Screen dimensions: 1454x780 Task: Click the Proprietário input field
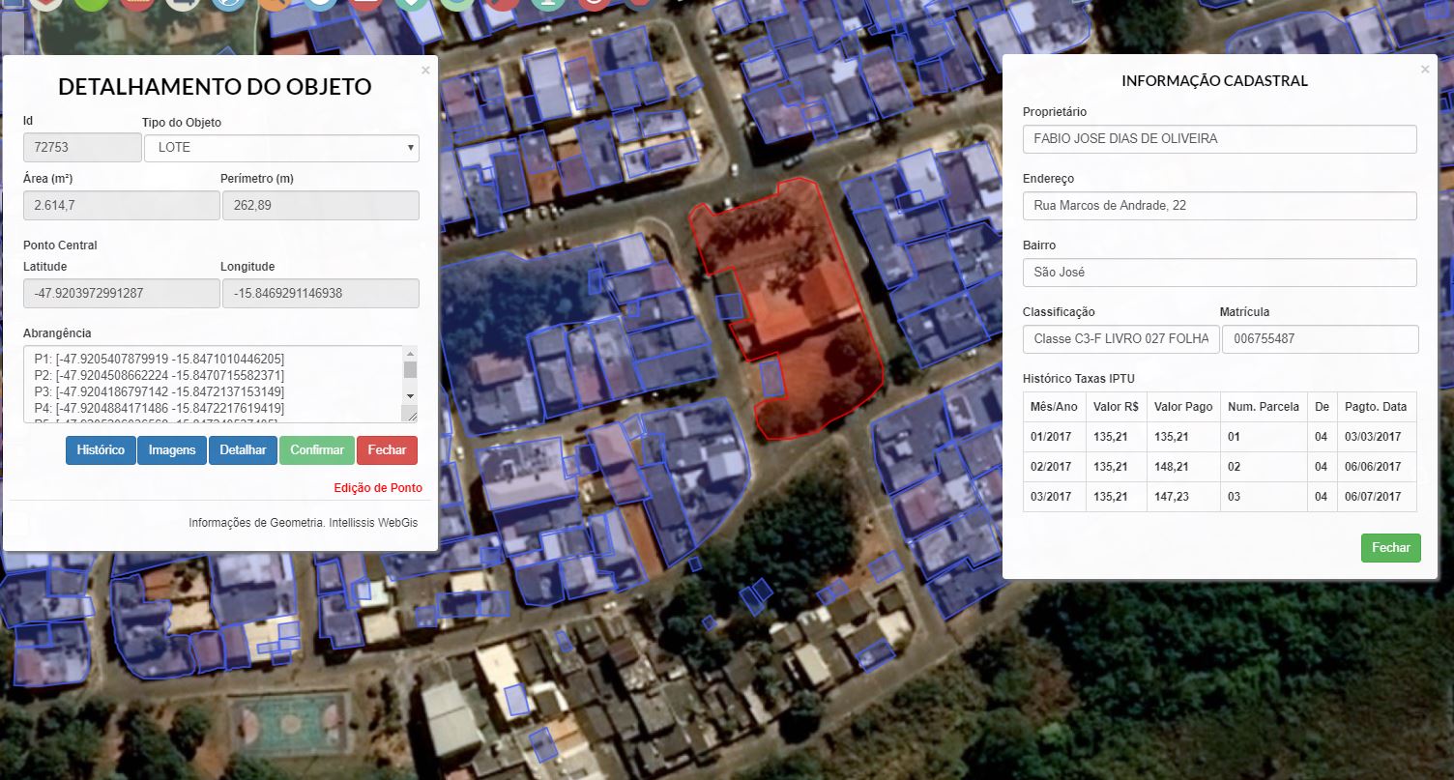tap(1219, 139)
